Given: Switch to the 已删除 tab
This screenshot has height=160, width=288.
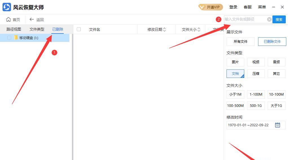Looking at the screenshot, I should tap(58, 29).
